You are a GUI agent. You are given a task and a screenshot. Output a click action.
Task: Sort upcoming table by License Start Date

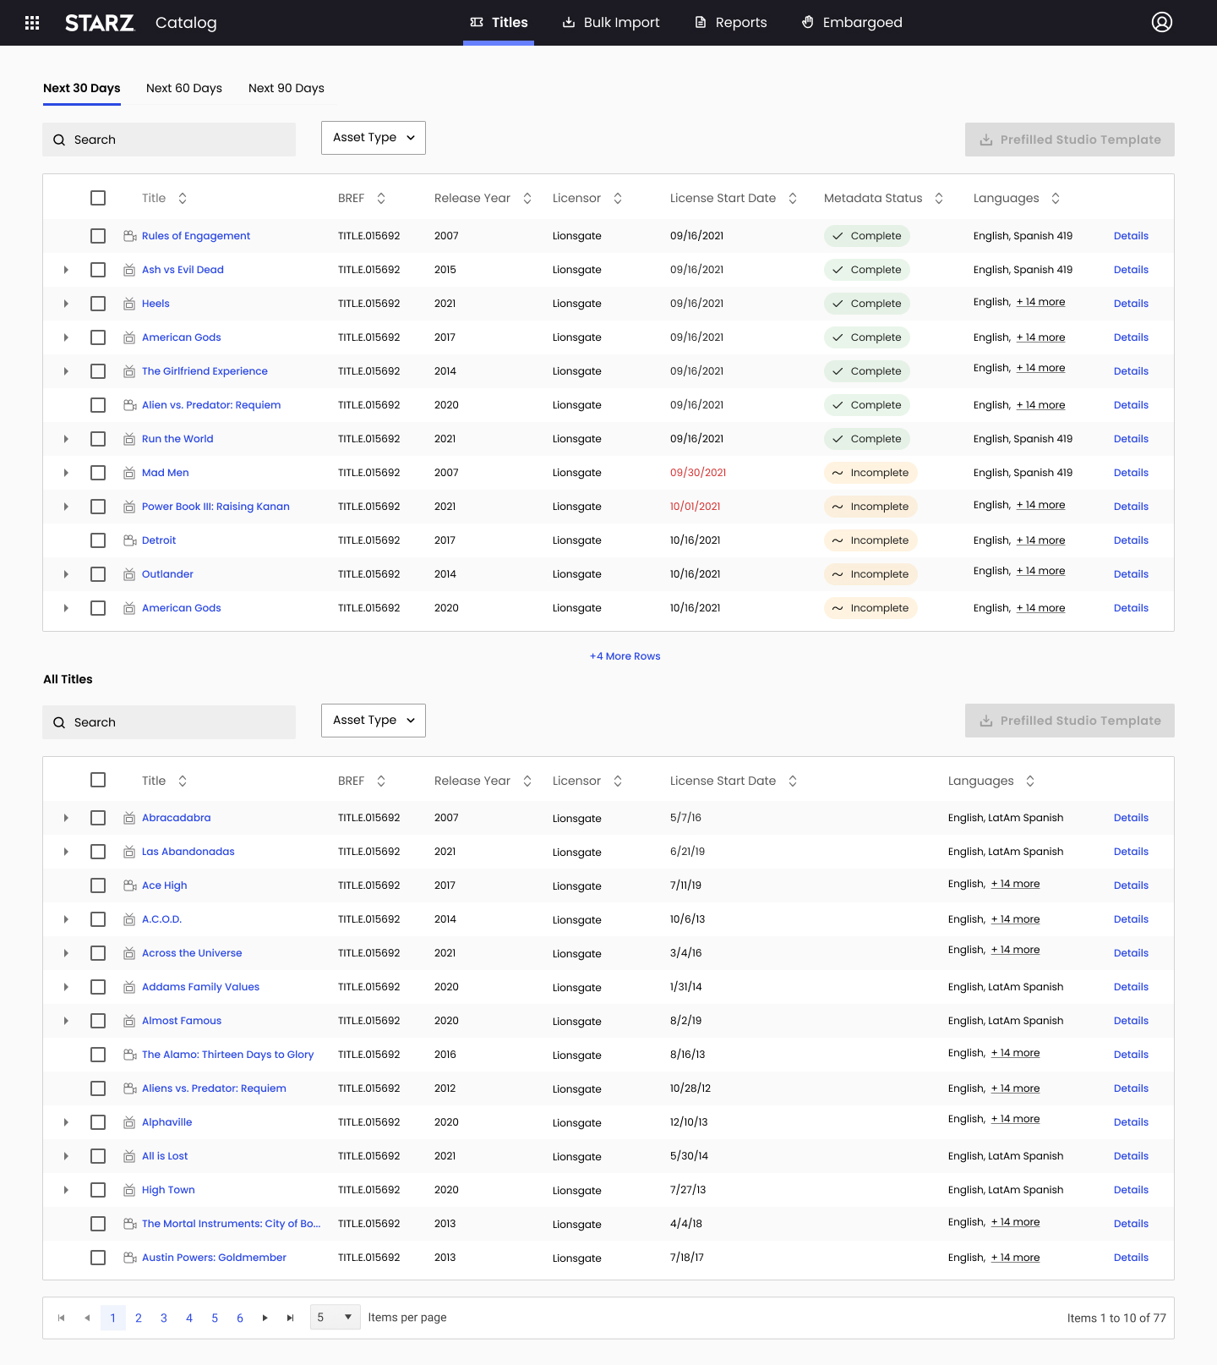793,198
